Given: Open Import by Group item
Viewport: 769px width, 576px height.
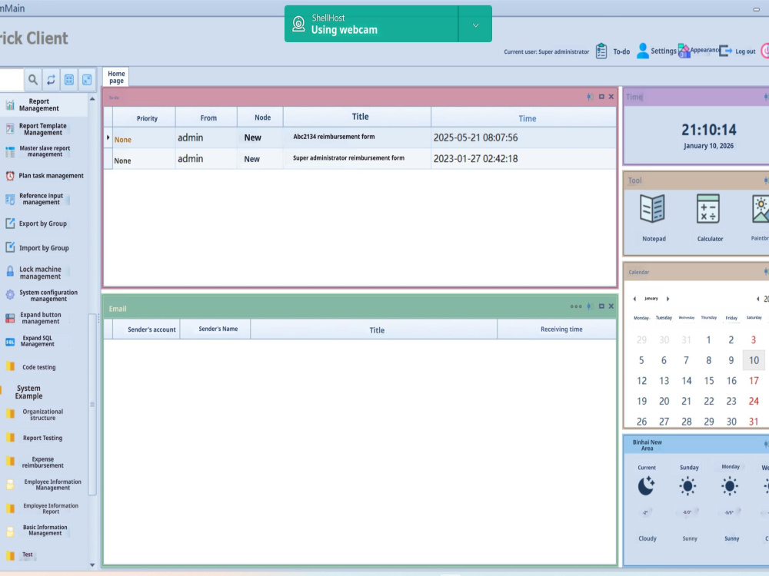Looking at the screenshot, I should 37,248.
